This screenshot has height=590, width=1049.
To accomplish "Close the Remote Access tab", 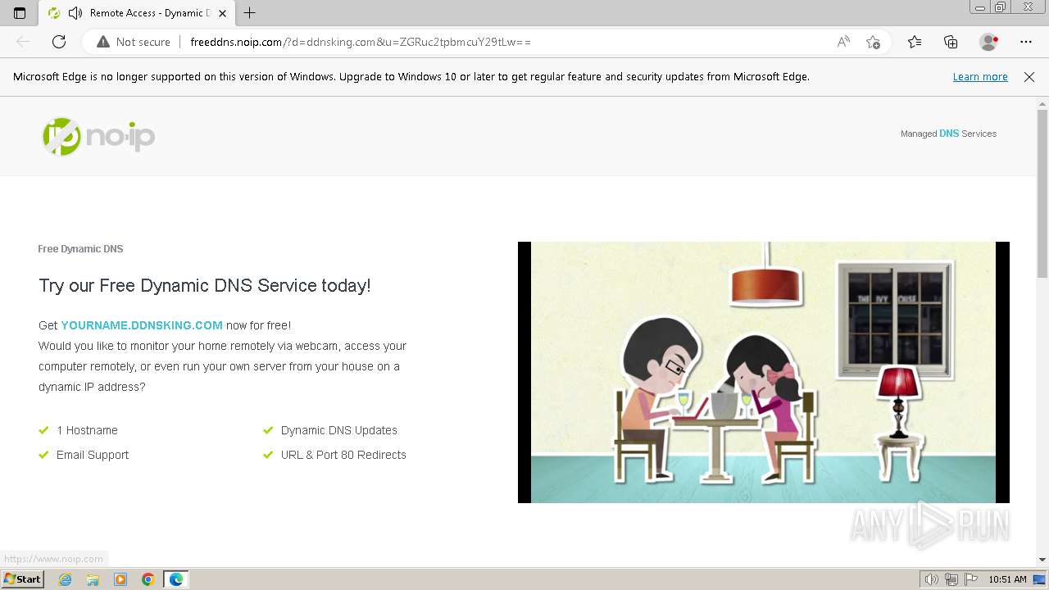I will tap(222, 13).
